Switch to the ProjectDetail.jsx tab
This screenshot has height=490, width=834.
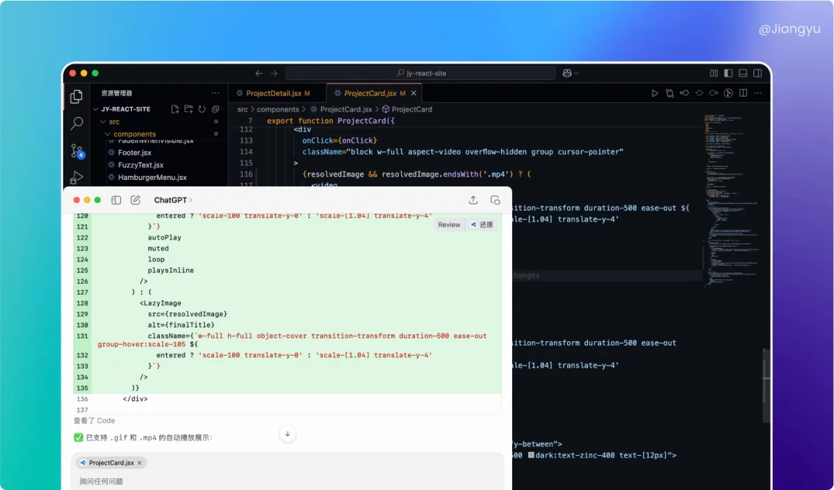point(273,93)
